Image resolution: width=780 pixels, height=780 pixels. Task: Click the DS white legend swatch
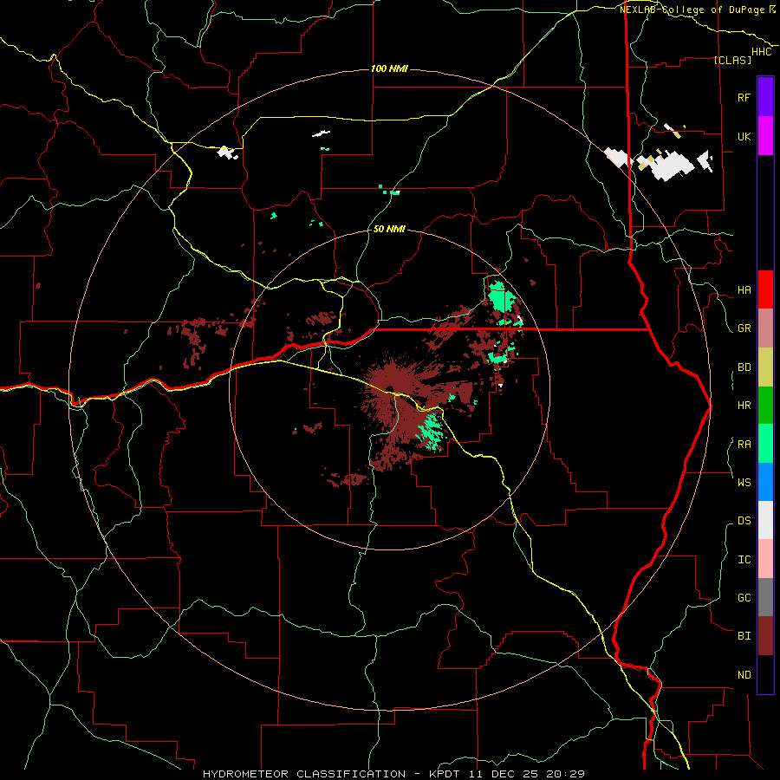[765, 520]
